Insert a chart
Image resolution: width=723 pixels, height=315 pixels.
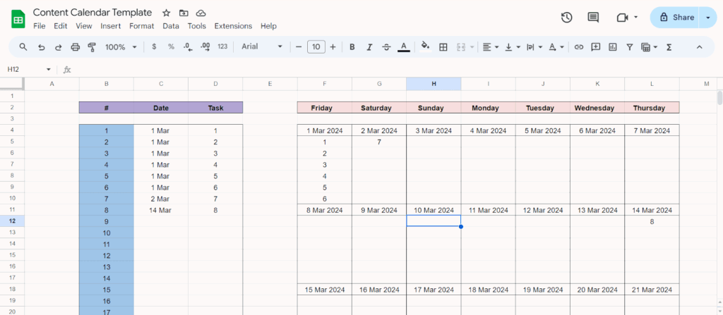click(x=613, y=47)
